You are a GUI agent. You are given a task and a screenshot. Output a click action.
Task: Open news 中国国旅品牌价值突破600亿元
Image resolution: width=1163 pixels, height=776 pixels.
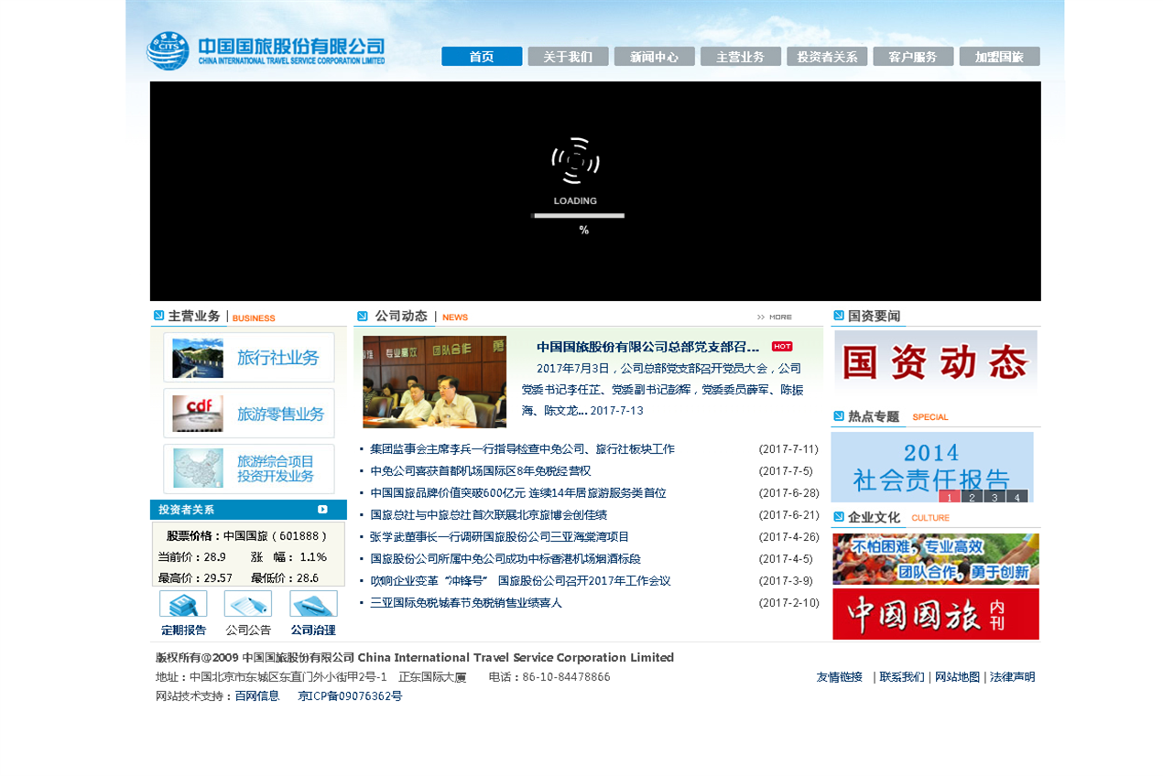tap(518, 493)
